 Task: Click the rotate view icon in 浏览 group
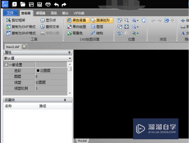pyautogui.click(x=167, y=20)
